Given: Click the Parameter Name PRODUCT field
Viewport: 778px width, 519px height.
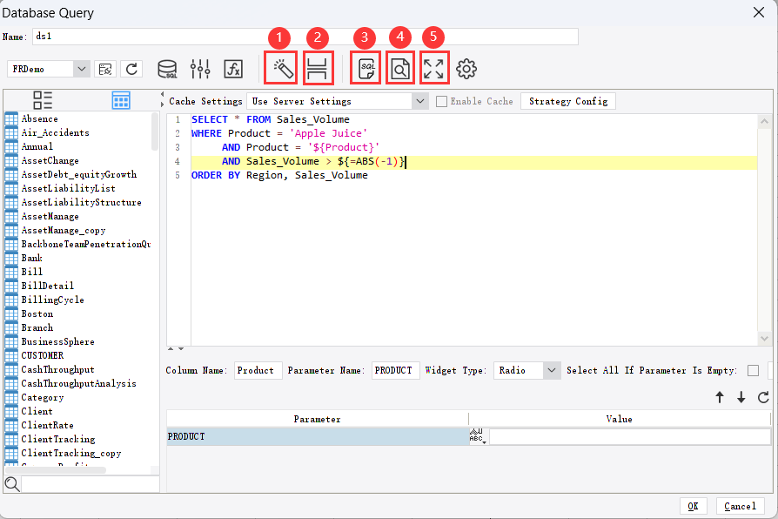Looking at the screenshot, I should tap(395, 370).
